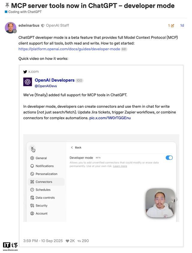Click the pinned topic pin icon
Screen dimensions: 192x253
click(x=7, y=5)
